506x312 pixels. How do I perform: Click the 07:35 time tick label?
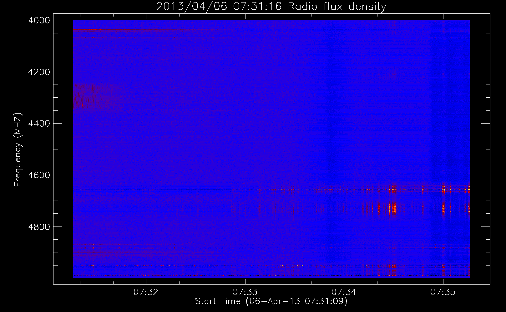pos(443,292)
